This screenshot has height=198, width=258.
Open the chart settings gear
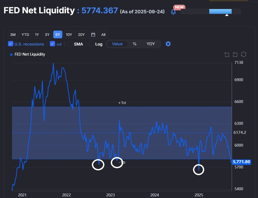point(168,44)
